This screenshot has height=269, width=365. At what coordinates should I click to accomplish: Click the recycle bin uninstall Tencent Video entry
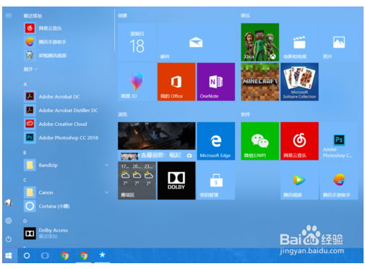[66, 56]
